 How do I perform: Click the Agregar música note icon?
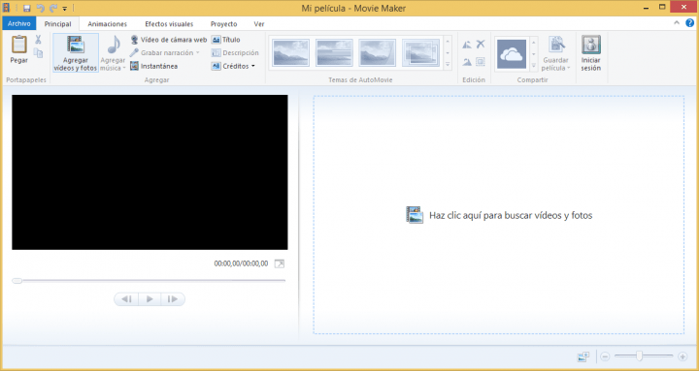[115, 45]
